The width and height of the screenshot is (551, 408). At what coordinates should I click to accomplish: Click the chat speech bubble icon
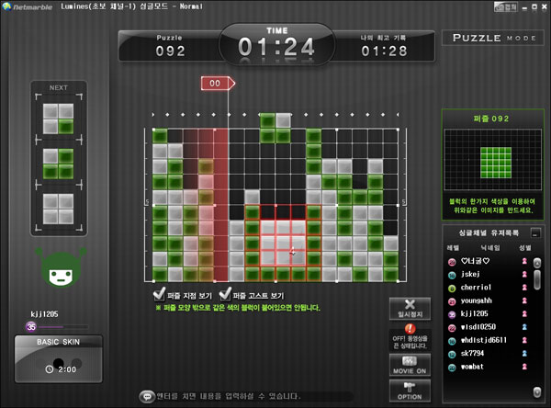tap(146, 396)
